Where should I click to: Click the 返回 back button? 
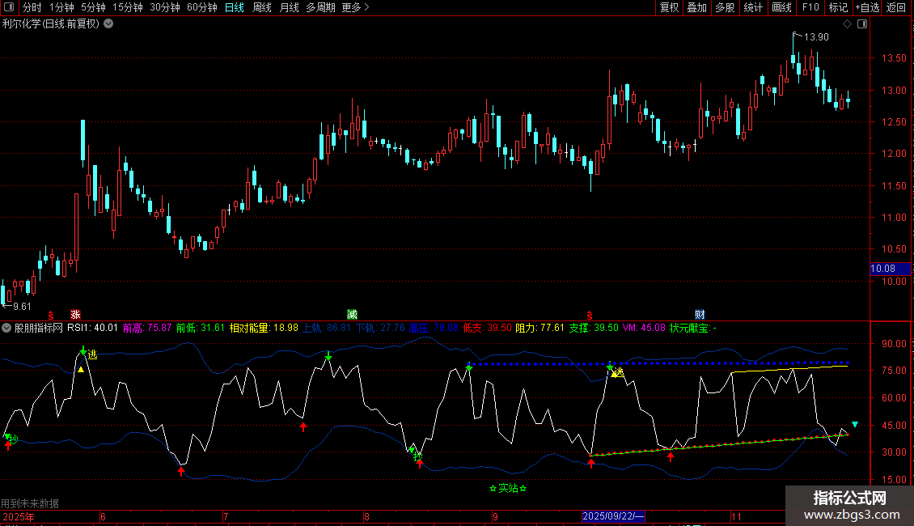point(896,7)
